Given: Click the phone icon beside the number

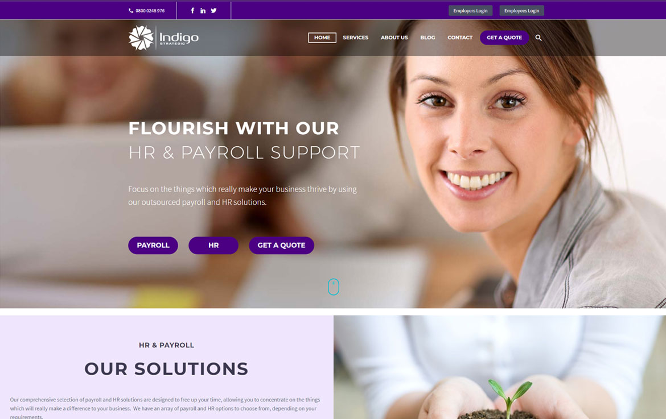Looking at the screenshot, I should coord(131,11).
